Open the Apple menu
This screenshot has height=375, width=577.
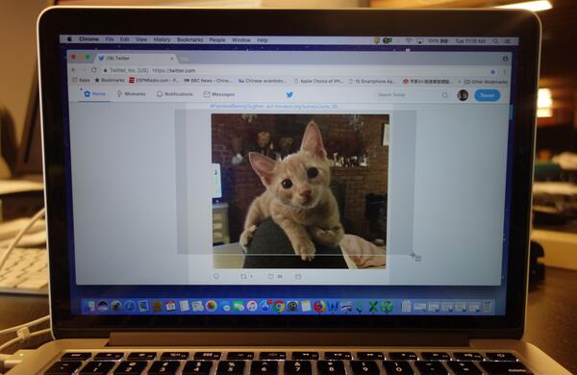pyautogui.click(x=69, y=39)
